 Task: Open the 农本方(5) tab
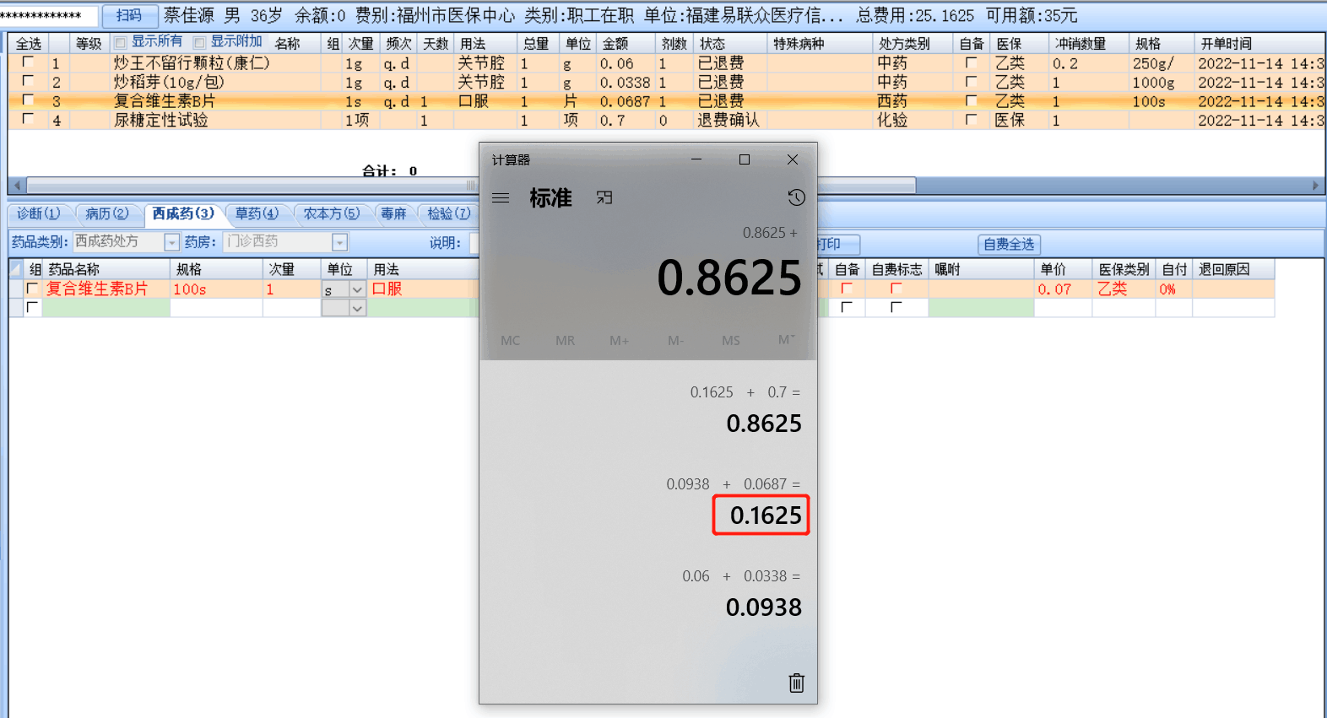pyautogui.click(x=332, y=213)
